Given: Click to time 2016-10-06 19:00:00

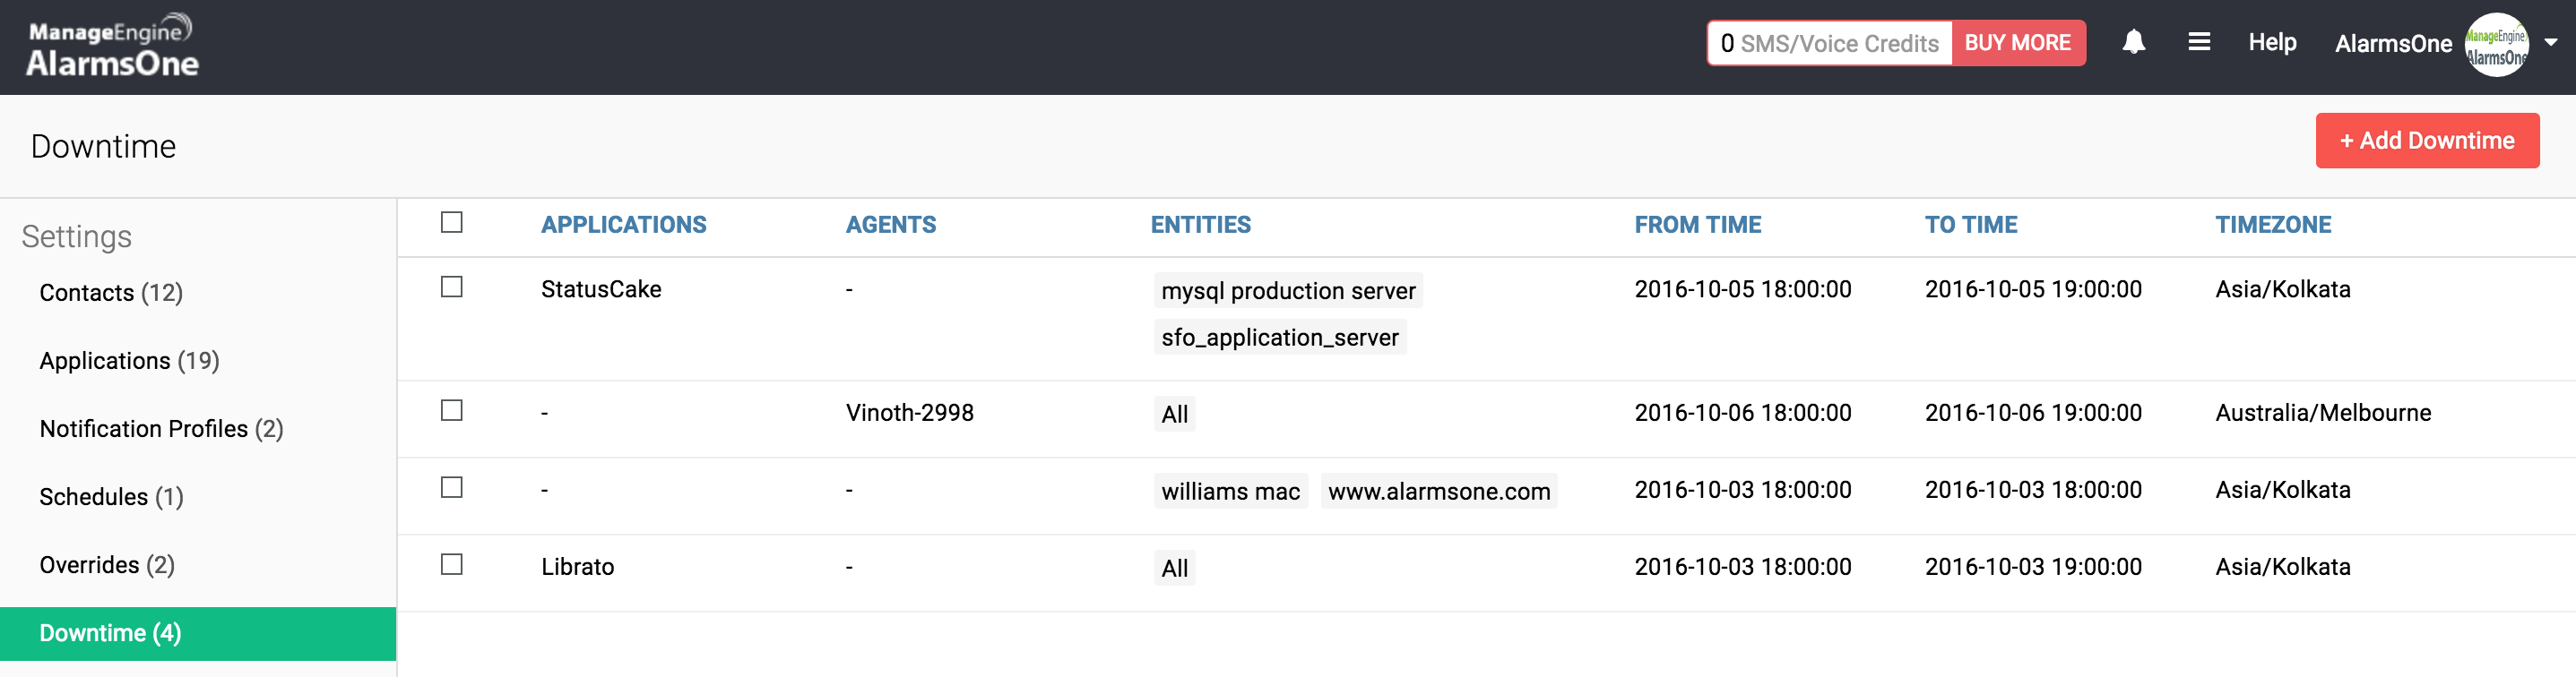Looking at the screenshot, I should (x=2033, y=413).
